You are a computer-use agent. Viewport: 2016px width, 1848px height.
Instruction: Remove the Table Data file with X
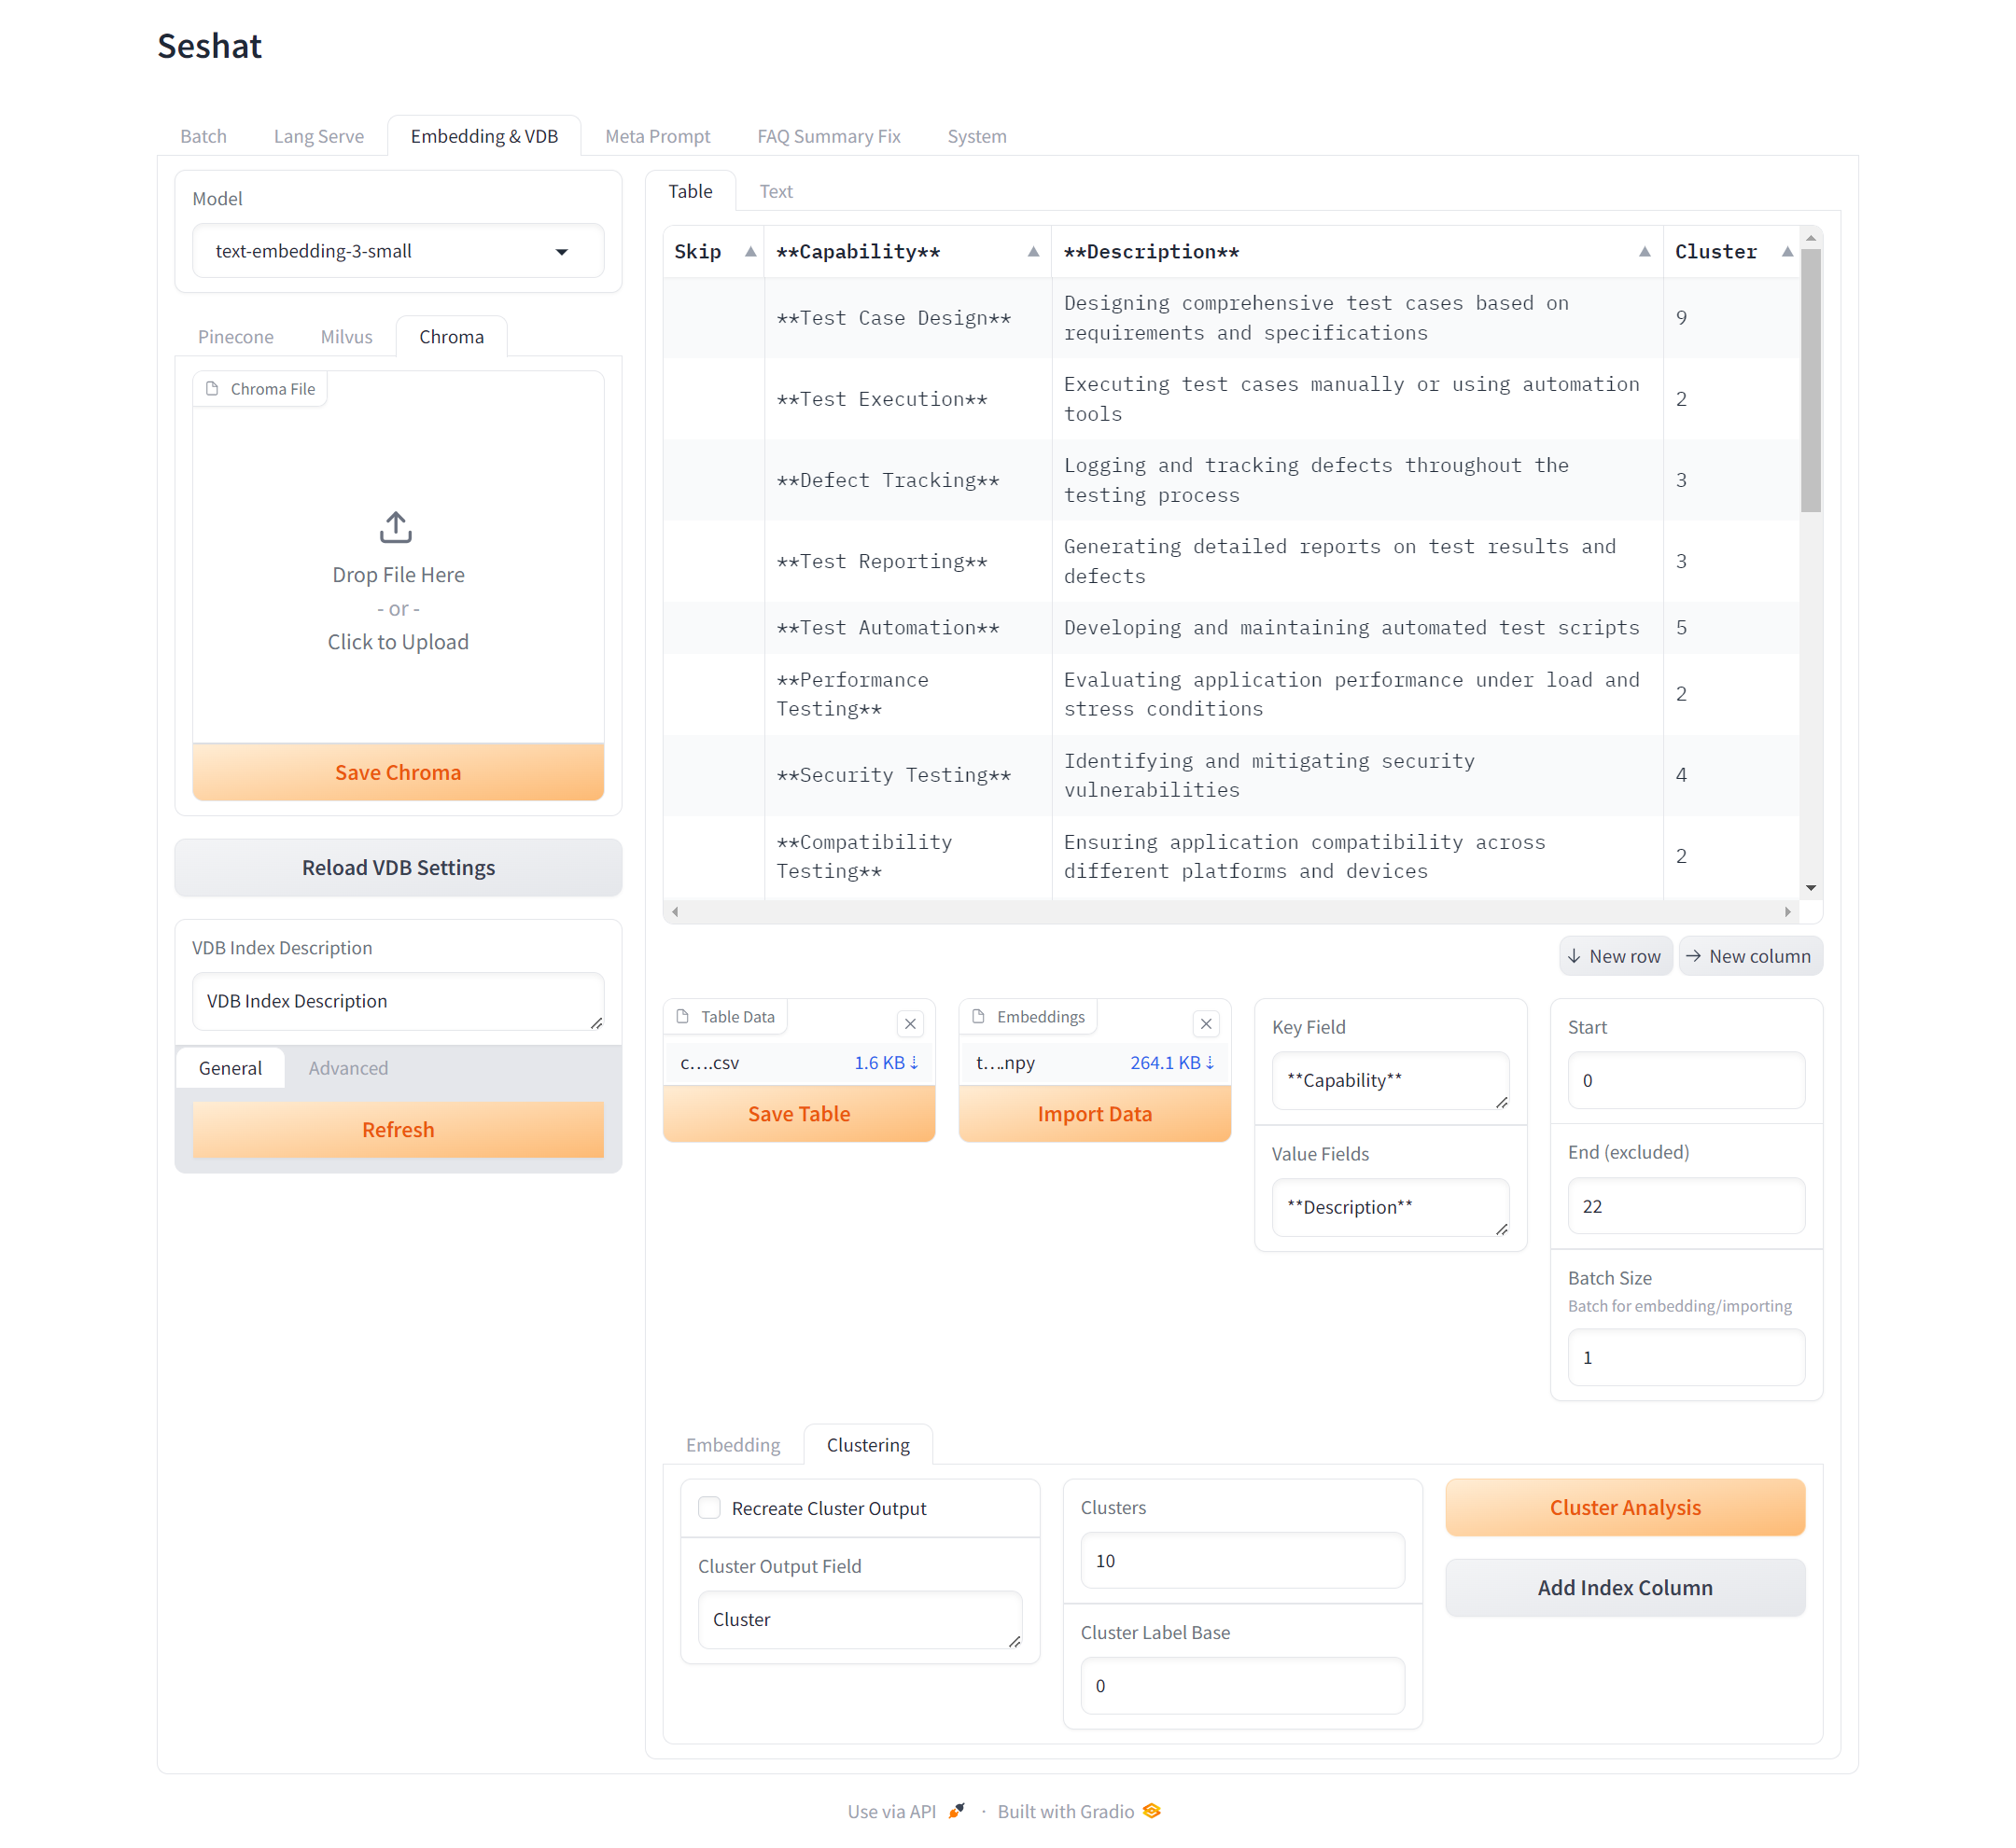pos(909,1024)
